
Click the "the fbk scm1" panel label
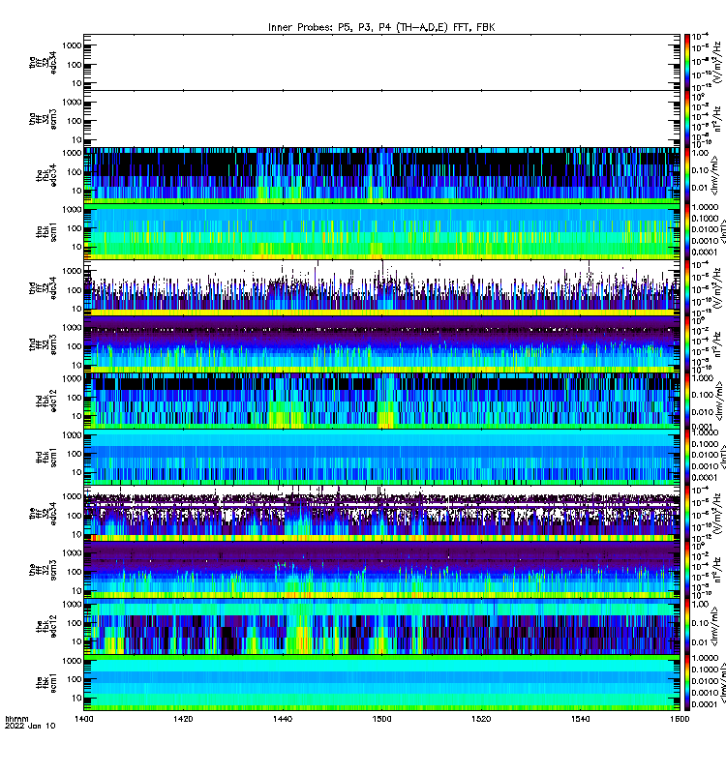pos(46,683)
